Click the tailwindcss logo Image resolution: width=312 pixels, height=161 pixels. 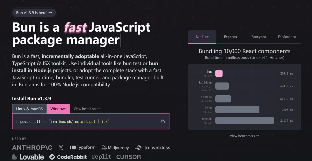153,148
